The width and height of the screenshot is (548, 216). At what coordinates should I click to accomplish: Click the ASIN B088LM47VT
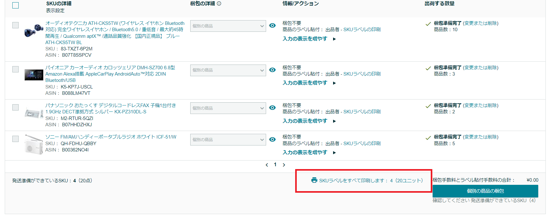76,93
